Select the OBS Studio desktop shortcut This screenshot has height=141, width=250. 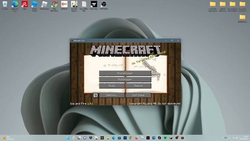pyautogui.click(x=104, y=5)
